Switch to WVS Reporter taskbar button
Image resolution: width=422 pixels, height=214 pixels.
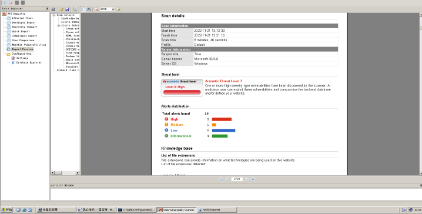click(217, 210)
